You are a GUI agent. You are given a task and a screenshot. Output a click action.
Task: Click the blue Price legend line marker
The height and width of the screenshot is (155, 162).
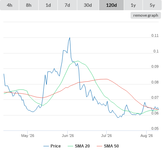tap(46, 146)
